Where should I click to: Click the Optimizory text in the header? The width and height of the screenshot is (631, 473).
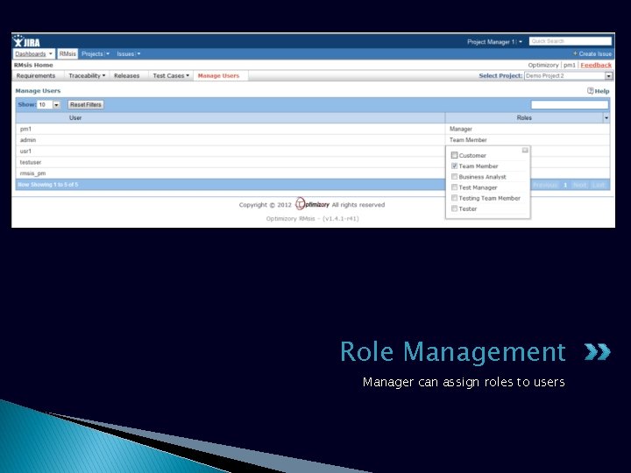(x=543, y=65)
